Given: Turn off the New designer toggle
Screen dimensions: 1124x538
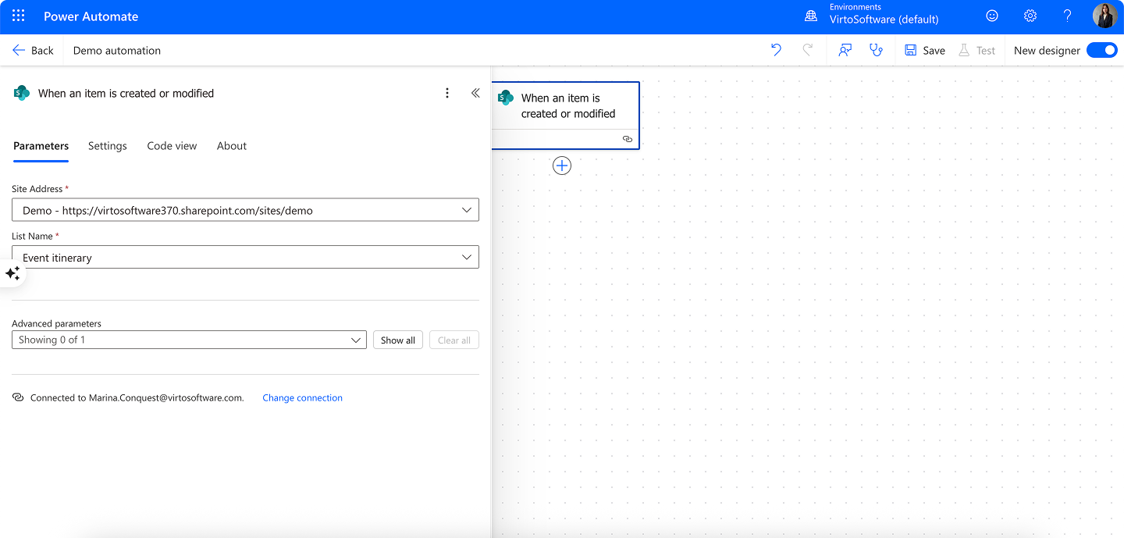Looking at the screenshot, I should coord(1101,49).
